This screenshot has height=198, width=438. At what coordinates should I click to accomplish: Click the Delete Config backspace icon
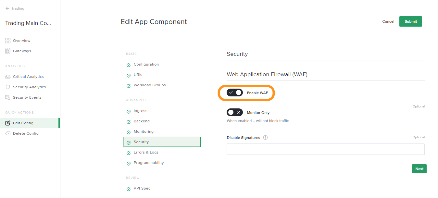point(8,133)
